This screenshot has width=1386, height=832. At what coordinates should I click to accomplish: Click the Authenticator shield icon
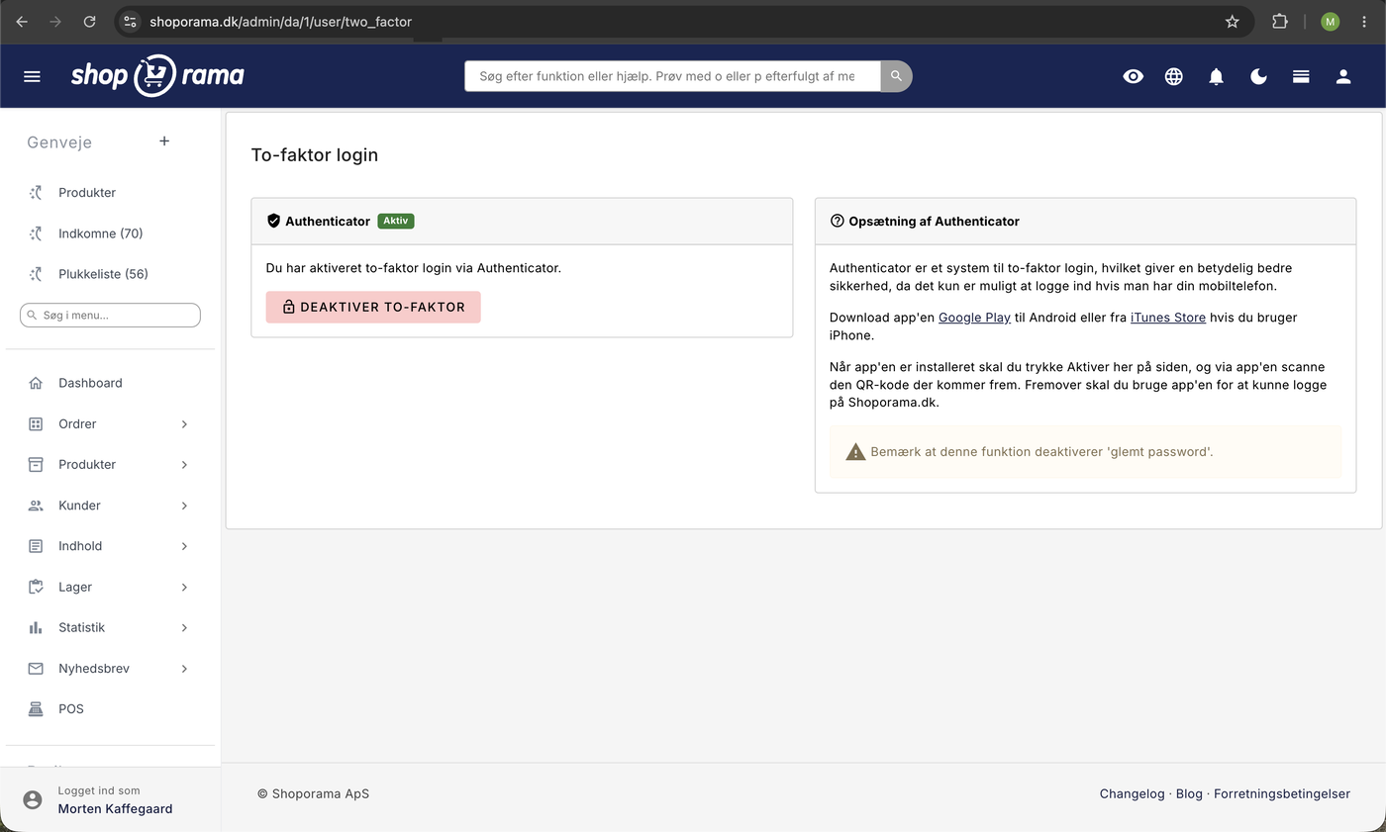(274, 221)
